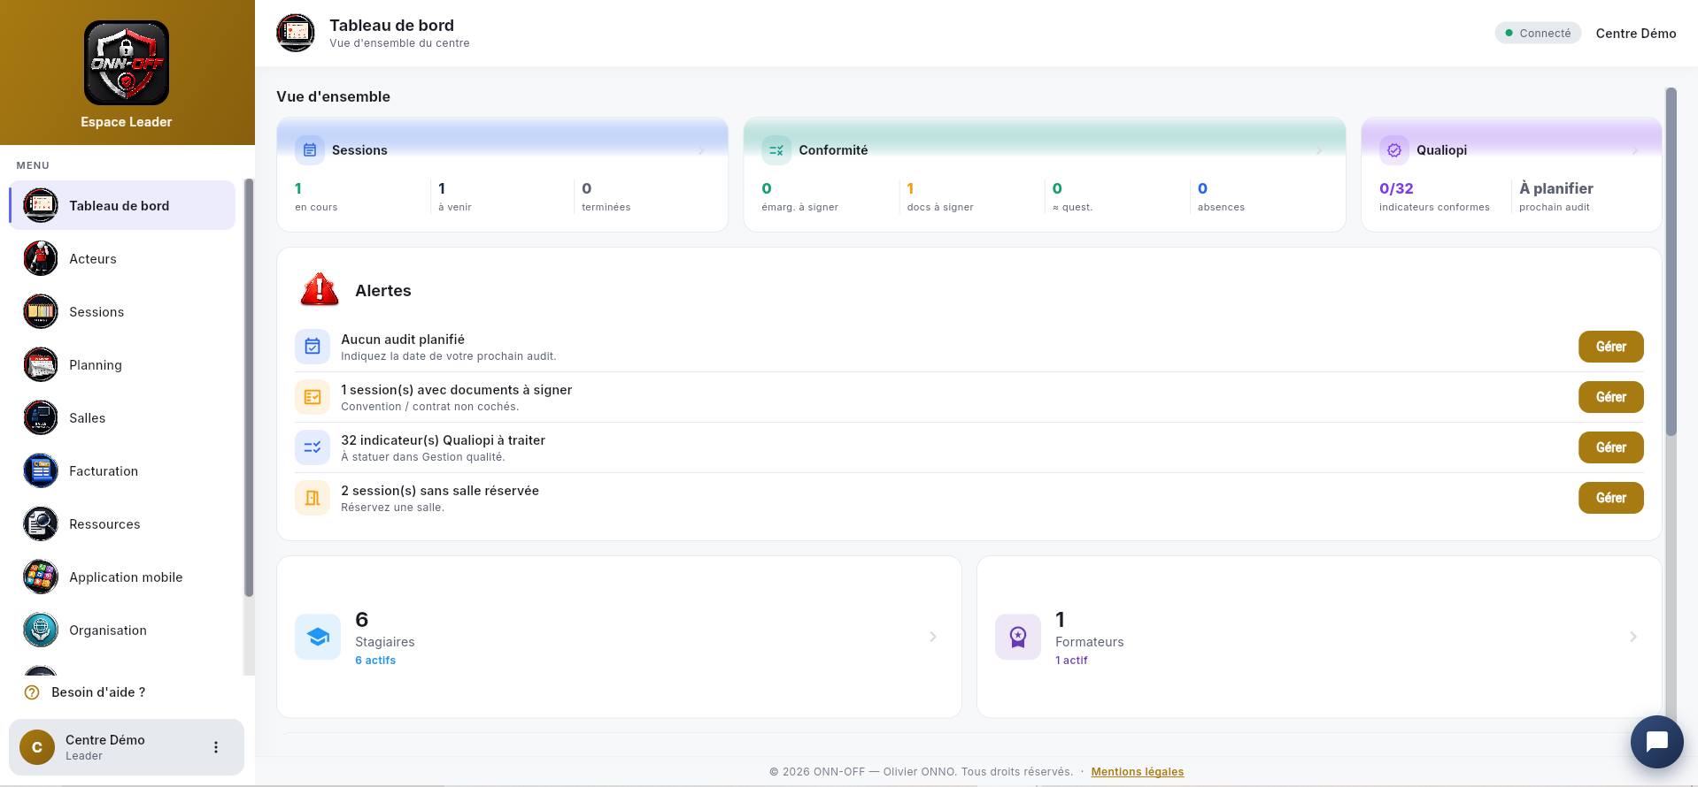Open Acteurs via its sidebar icon
1698x787 pixels.
(x=41, y=258)
